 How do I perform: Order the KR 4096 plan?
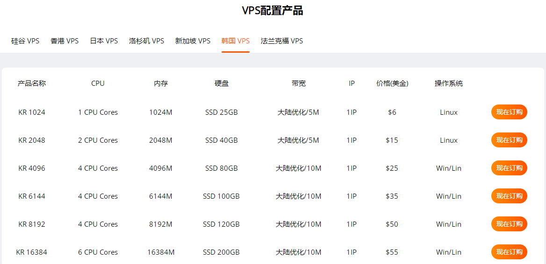[509, 168]
